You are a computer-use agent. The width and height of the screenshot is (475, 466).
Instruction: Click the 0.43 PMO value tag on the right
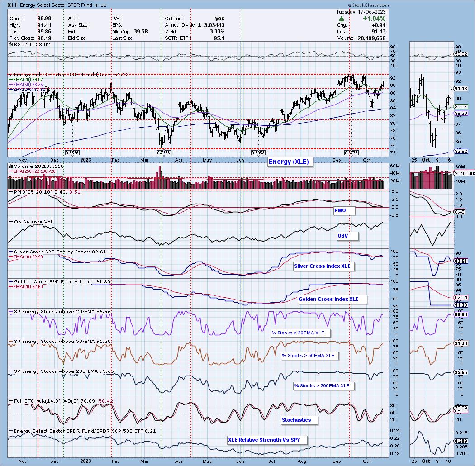pos(460,212)
